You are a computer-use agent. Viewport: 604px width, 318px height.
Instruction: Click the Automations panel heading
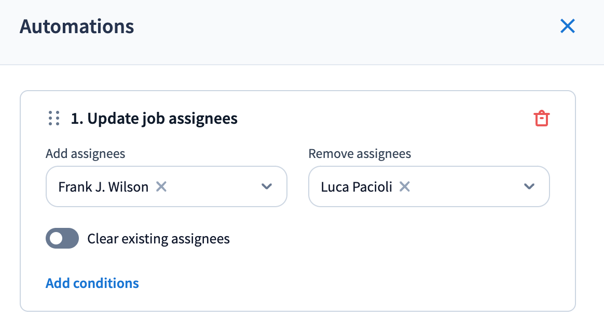click(x=77, y=26)
